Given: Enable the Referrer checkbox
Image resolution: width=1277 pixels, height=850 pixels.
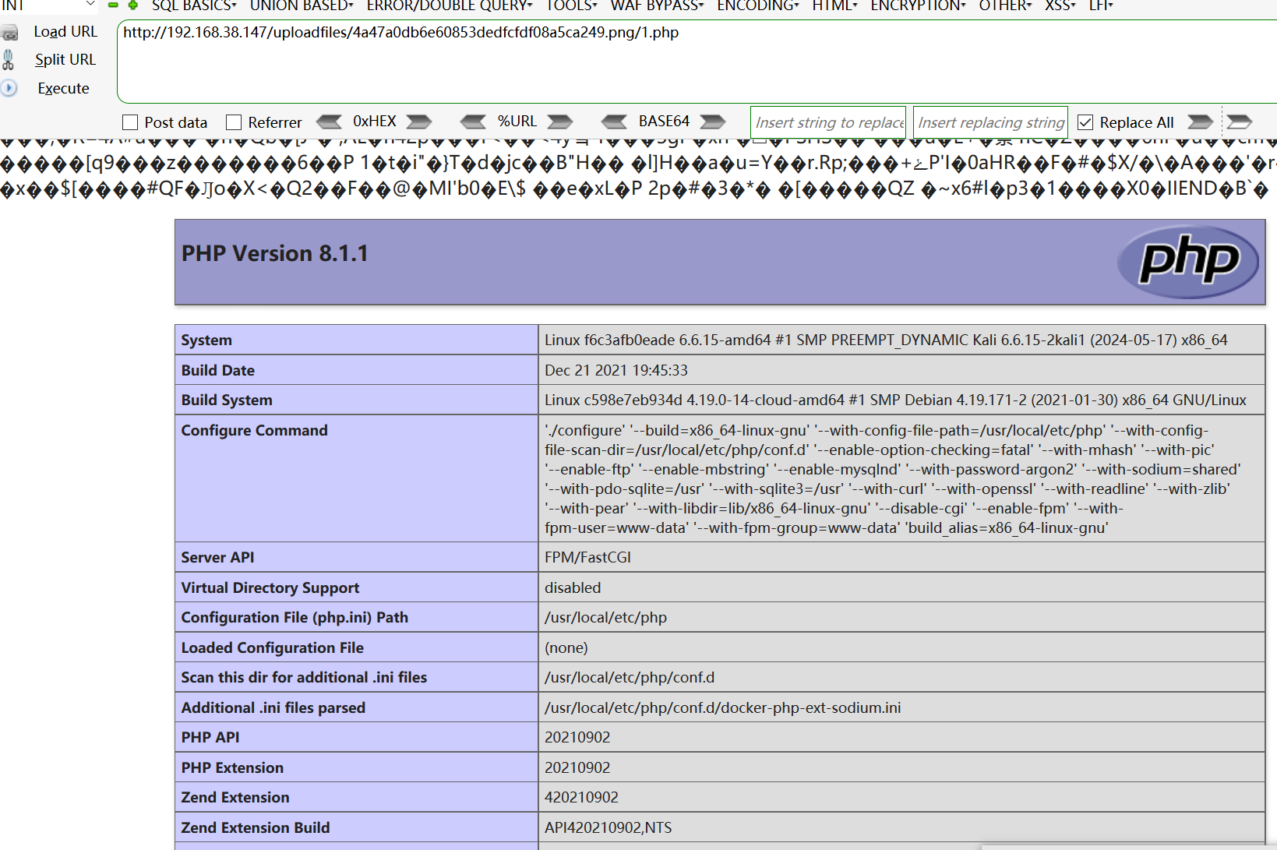Looking at the screenshot, I should point(234,122).
